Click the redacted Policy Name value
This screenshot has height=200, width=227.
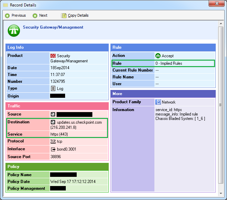tap(63, 174)
